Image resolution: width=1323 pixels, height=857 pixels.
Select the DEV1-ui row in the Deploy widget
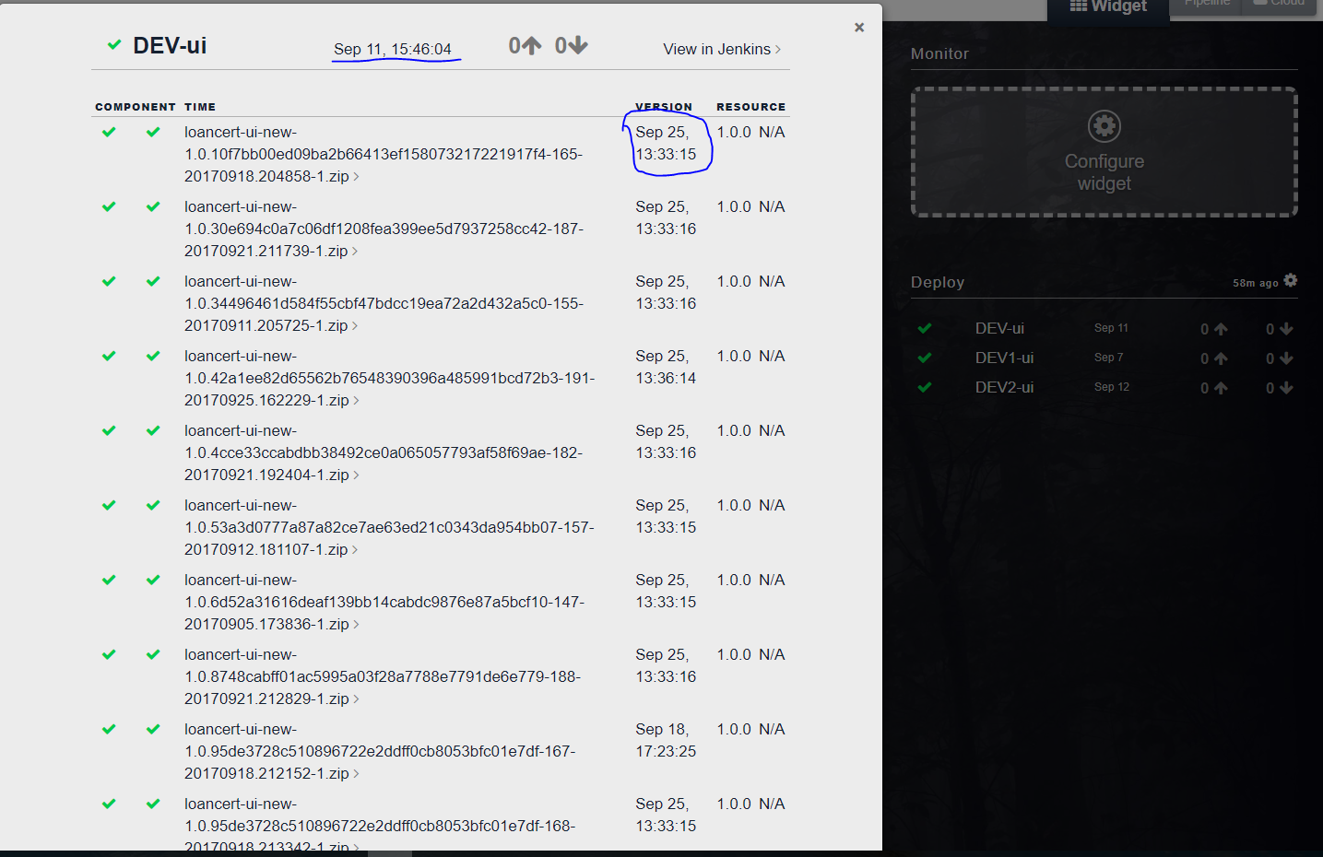(1004, 358)
